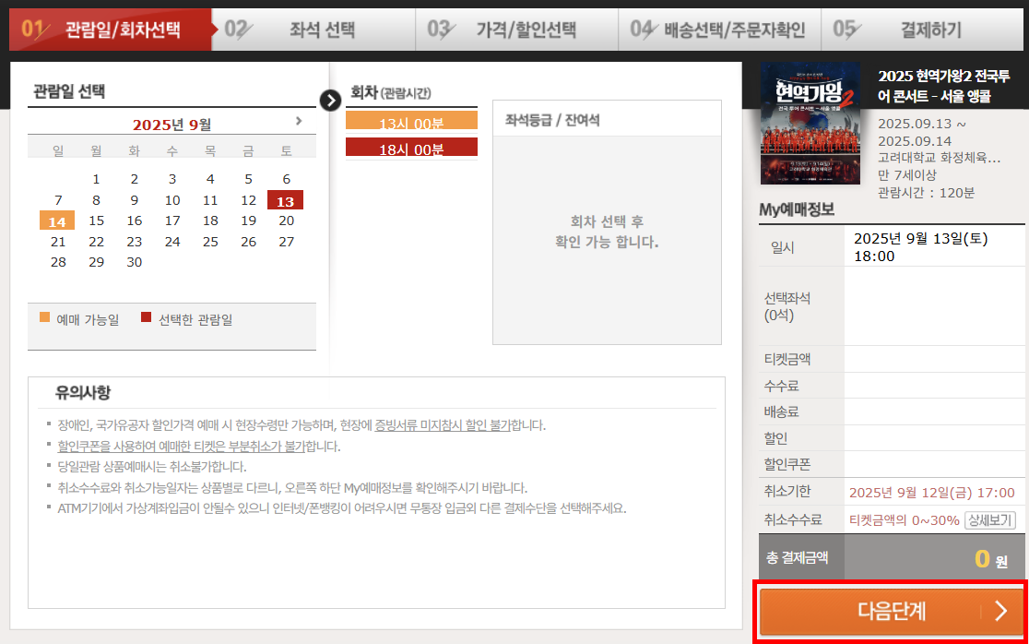Select the 18시 00분 showtime
This screenshot has width=1029, height=644.
[x=411, y=148]
